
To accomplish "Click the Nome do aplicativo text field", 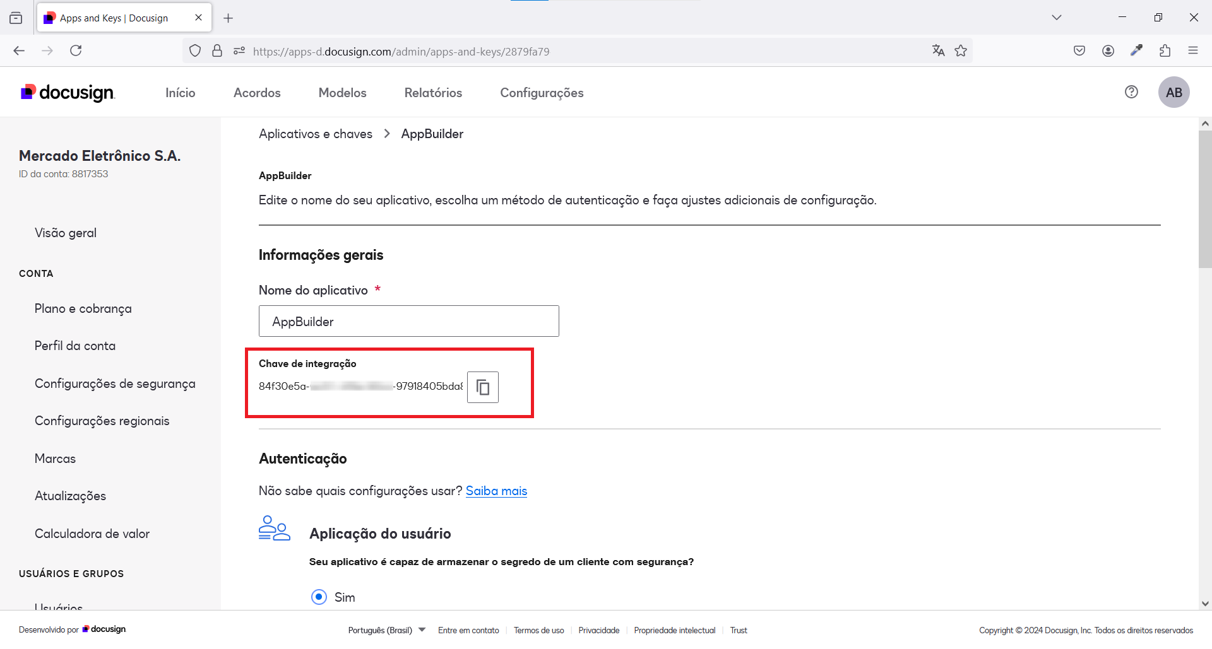I will [408, 322].
